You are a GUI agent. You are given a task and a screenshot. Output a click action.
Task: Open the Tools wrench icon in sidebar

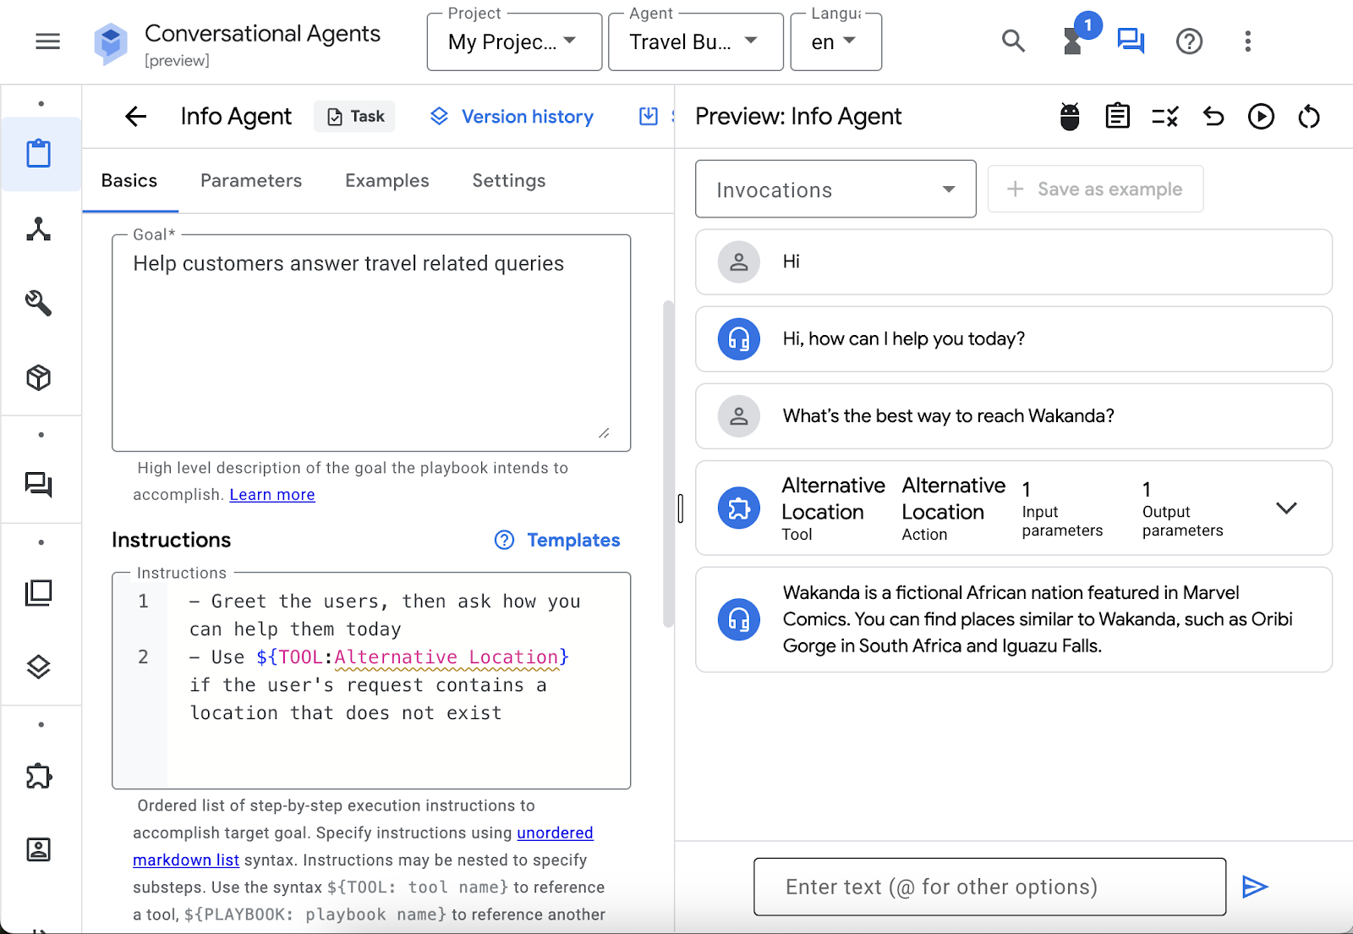[x=39, y=303]
